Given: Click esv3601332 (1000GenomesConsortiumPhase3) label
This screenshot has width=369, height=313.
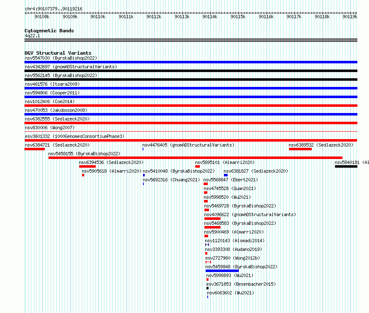Looking at the screenshot, I should pyautogui.click(x=75, y=136).
